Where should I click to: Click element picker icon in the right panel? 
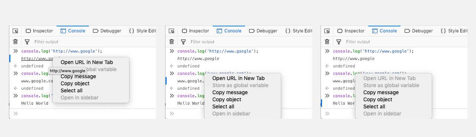[327, 31]
